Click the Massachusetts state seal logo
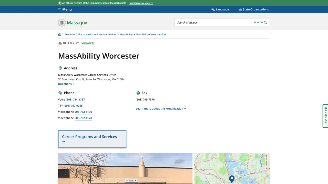Image resolution: width=328 pixels, height=184 pixels. pos(62,22)
